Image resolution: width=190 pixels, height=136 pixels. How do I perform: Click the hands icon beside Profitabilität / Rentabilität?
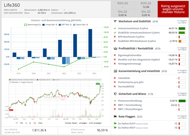[x=115, y=49]
